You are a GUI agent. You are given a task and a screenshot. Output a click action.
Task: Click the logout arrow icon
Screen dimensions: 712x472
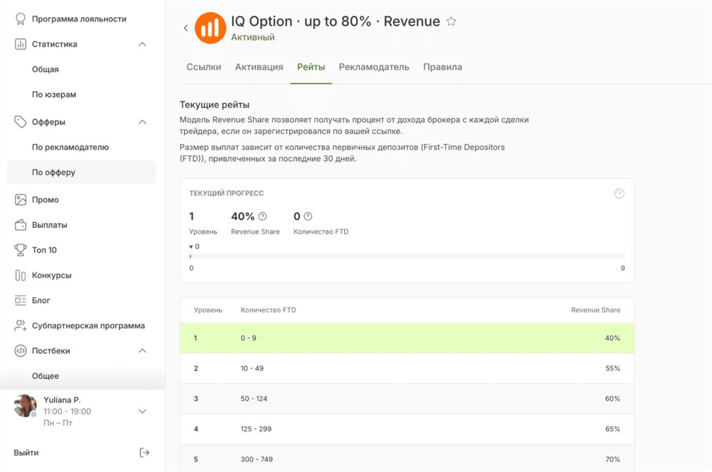(x=144, y=452)
